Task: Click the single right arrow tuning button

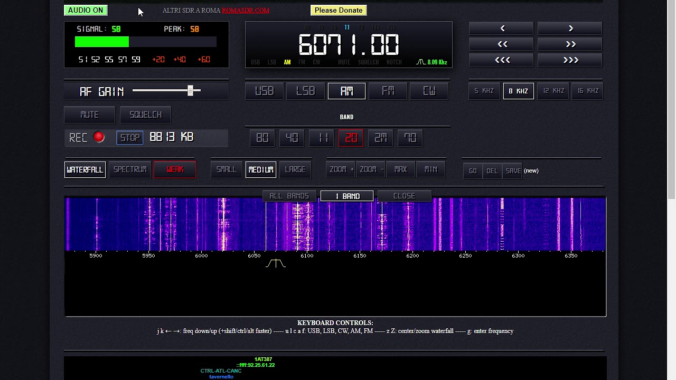Action: tap(570, 28)
